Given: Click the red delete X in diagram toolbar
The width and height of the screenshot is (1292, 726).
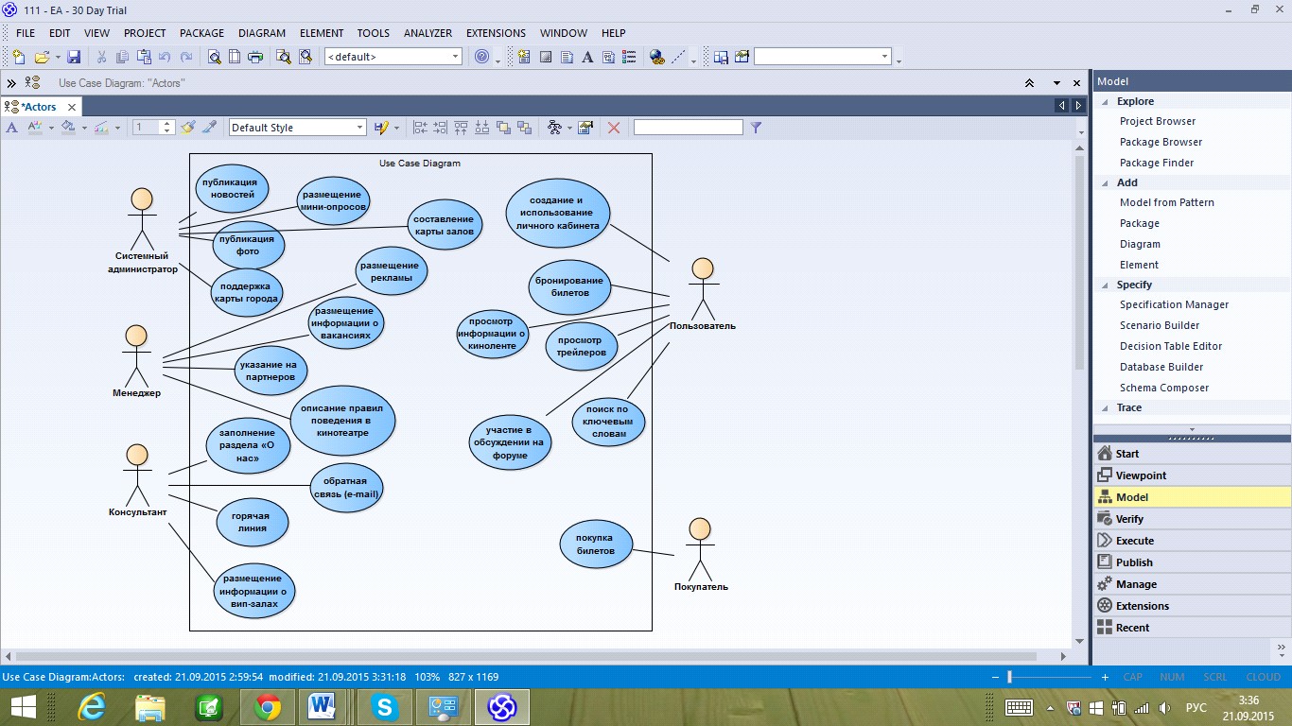Looking at the screenshot, I should (614, 128).
